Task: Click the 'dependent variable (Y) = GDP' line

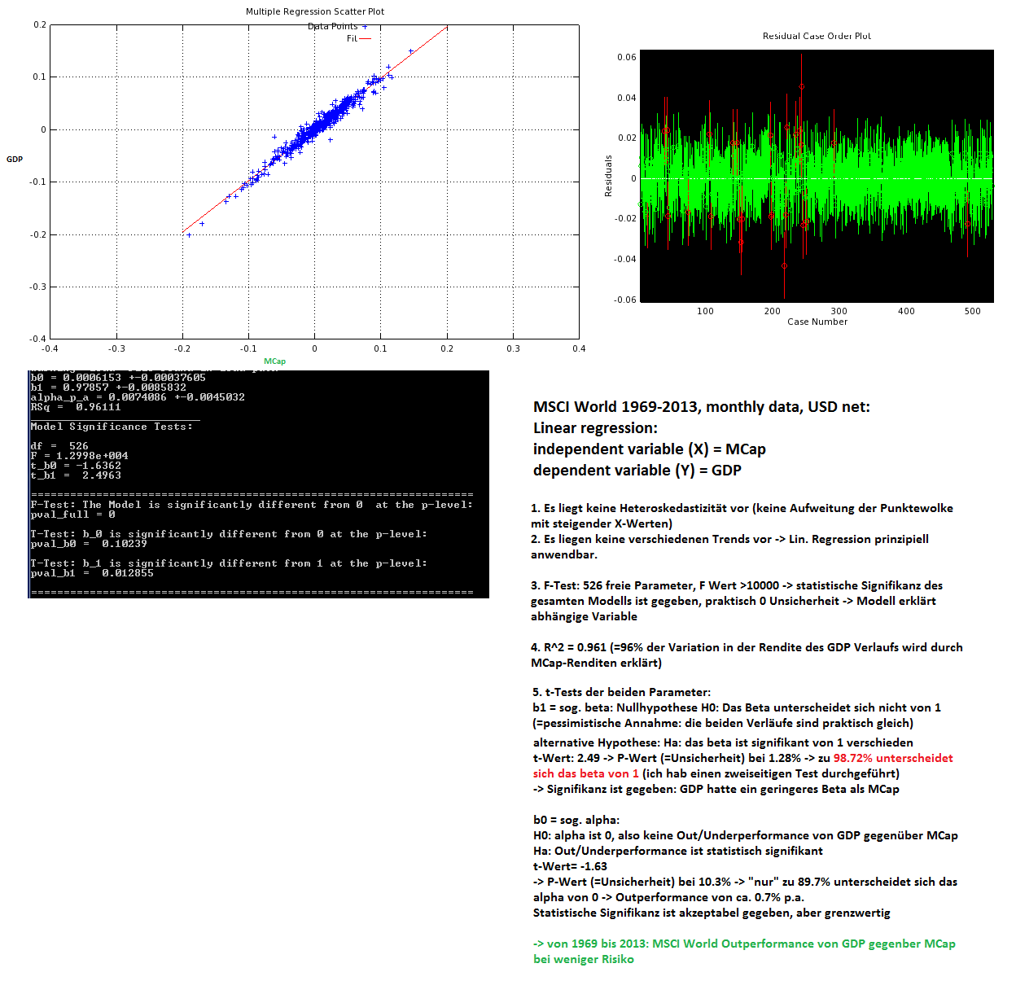Action: 637,471
